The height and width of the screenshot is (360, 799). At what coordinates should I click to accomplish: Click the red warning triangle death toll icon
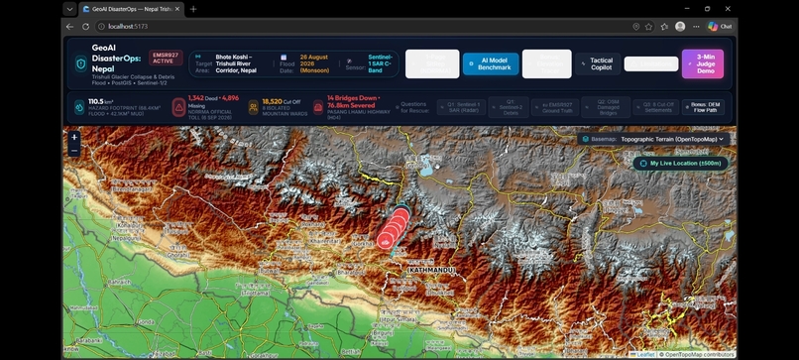click(178, 107)
